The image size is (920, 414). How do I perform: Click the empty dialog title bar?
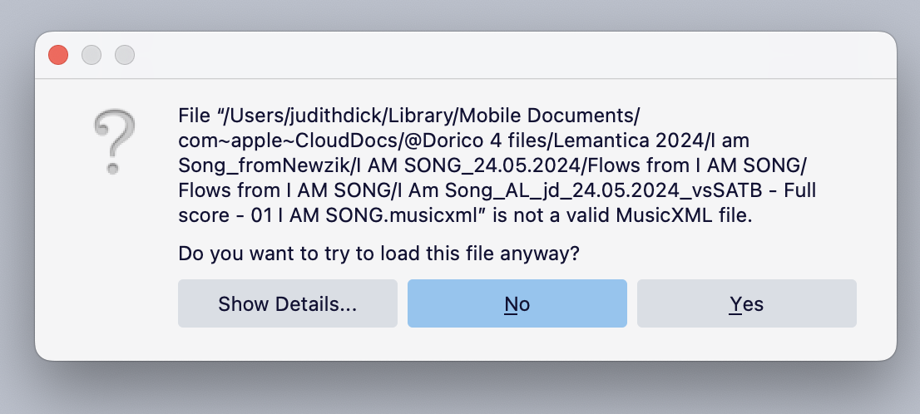click(x=499, y=55)
